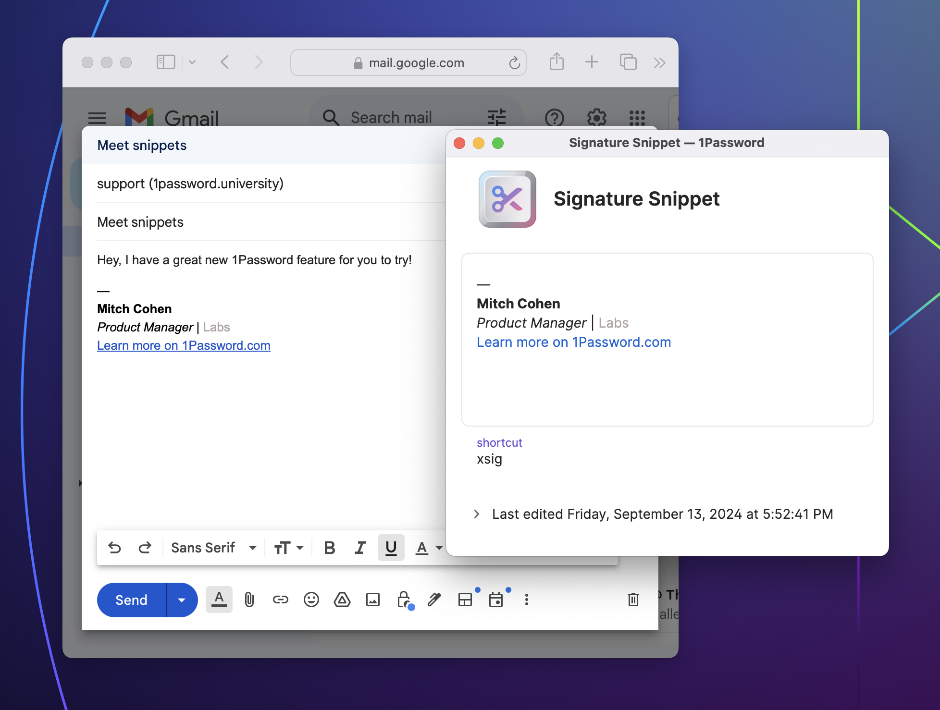Click the 'Signature Snippet' item title heading
This screenshot has height=710, width=940.
click(637, 198)
